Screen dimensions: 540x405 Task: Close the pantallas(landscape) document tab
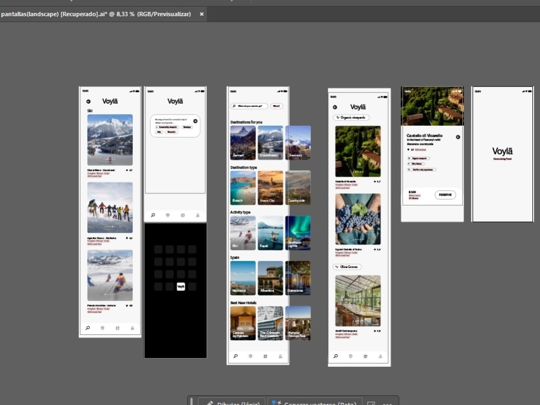202,14
